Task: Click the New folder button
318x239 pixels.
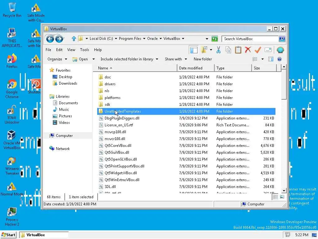Action: (202, 59)
